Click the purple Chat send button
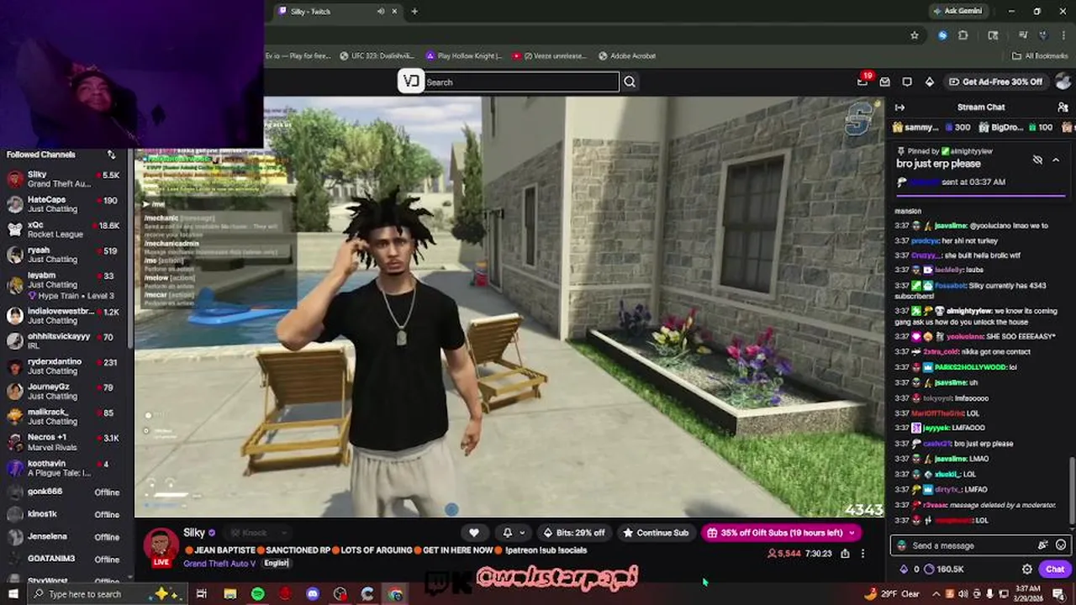Screen dimensions: 1076x605 click(x=1055, y=570)
